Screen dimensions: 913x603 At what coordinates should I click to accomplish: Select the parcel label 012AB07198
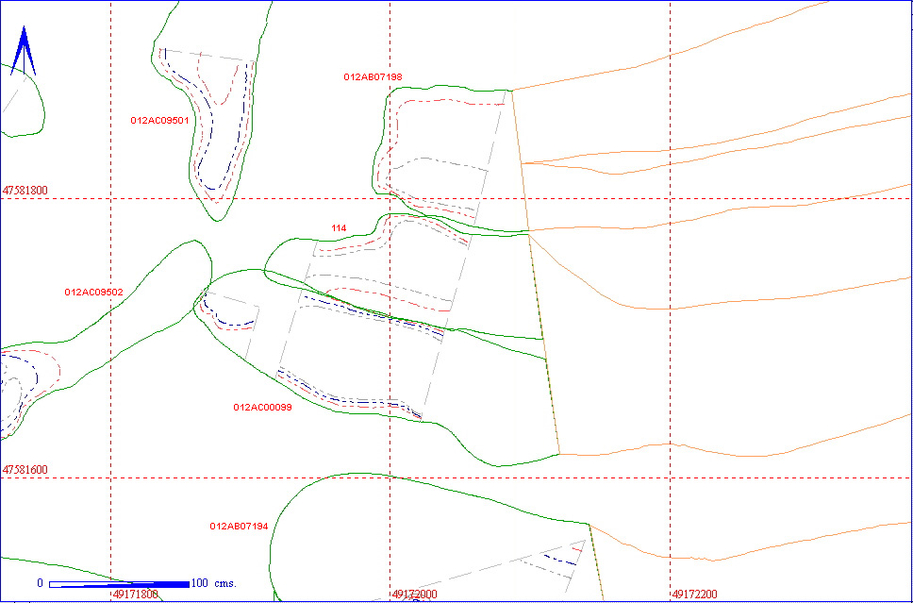[373, 76]
